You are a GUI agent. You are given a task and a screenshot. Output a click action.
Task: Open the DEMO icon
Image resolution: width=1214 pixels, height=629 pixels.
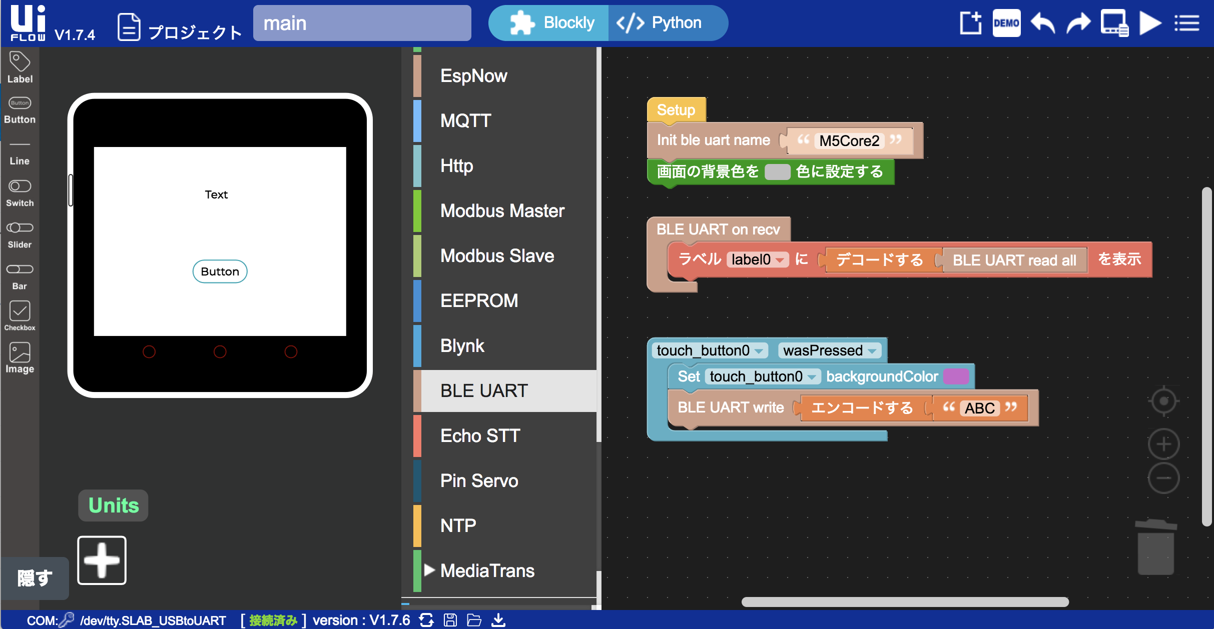(1006, 23)
